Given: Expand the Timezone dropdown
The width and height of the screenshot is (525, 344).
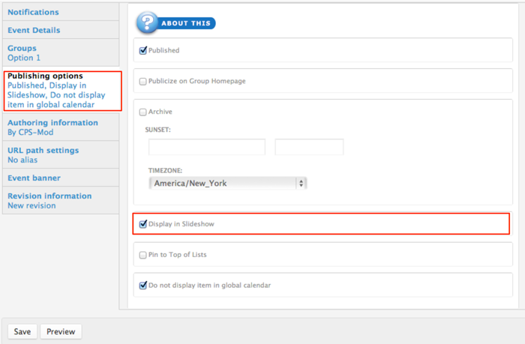Looking at the screenshot, I should point(228,183).
